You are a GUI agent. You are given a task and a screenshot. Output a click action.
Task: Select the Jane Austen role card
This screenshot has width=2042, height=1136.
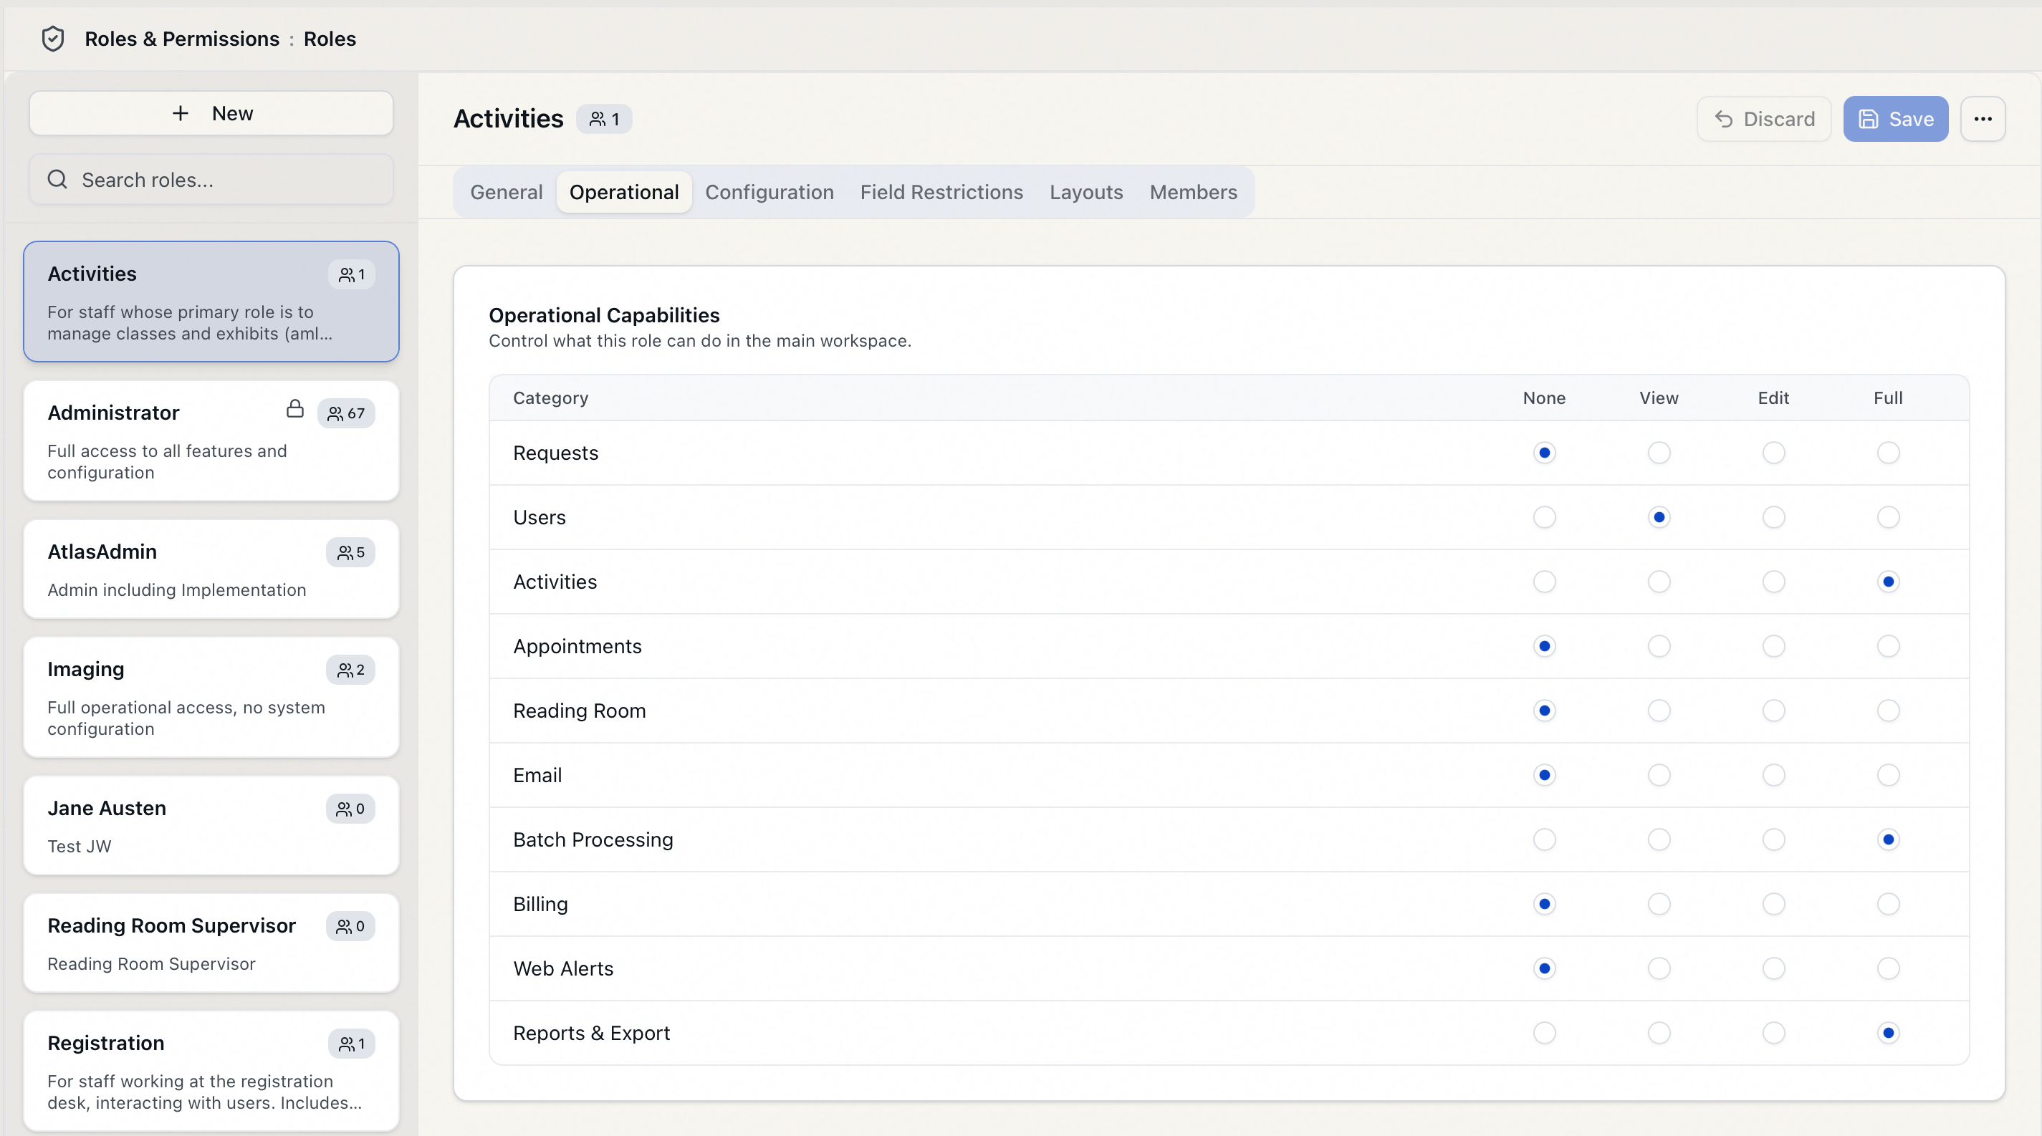(x=211, y=827)
